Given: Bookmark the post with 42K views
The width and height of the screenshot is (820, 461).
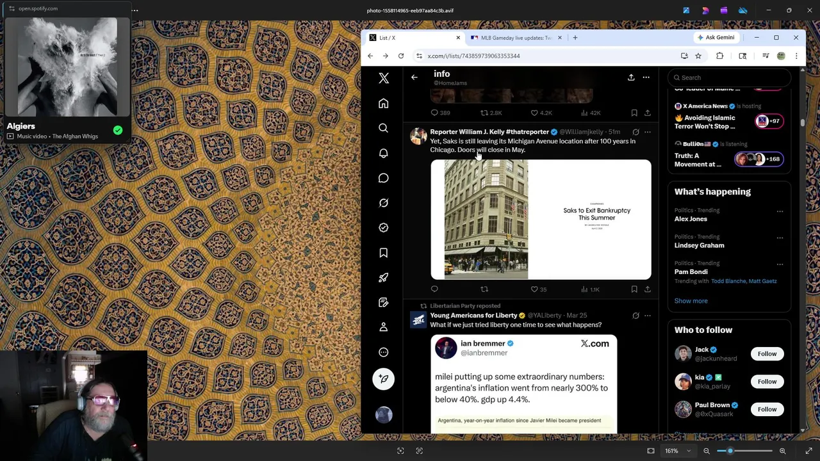Looking at the screenshot, I should tap(634, 113).
